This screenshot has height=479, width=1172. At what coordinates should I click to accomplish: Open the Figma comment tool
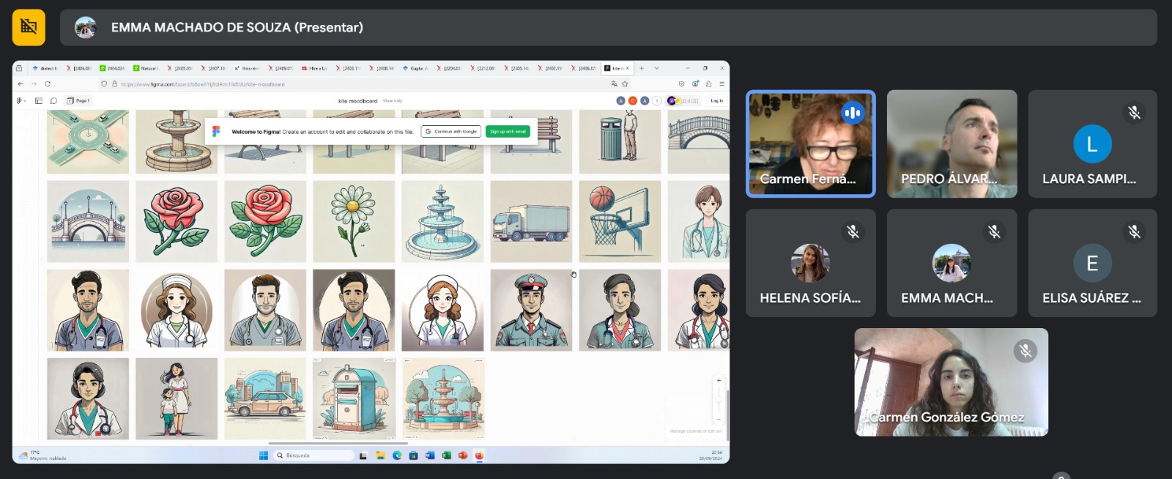coord(53,101)
